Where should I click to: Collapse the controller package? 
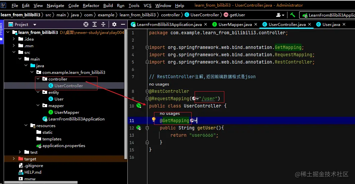[38, 79]
